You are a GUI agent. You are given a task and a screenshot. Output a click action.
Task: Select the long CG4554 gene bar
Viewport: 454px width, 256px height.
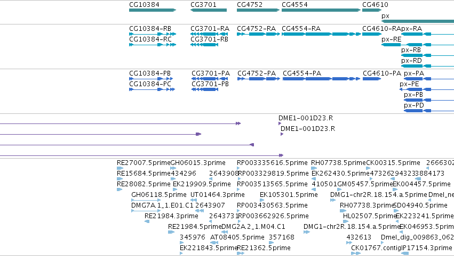[321, 10]
